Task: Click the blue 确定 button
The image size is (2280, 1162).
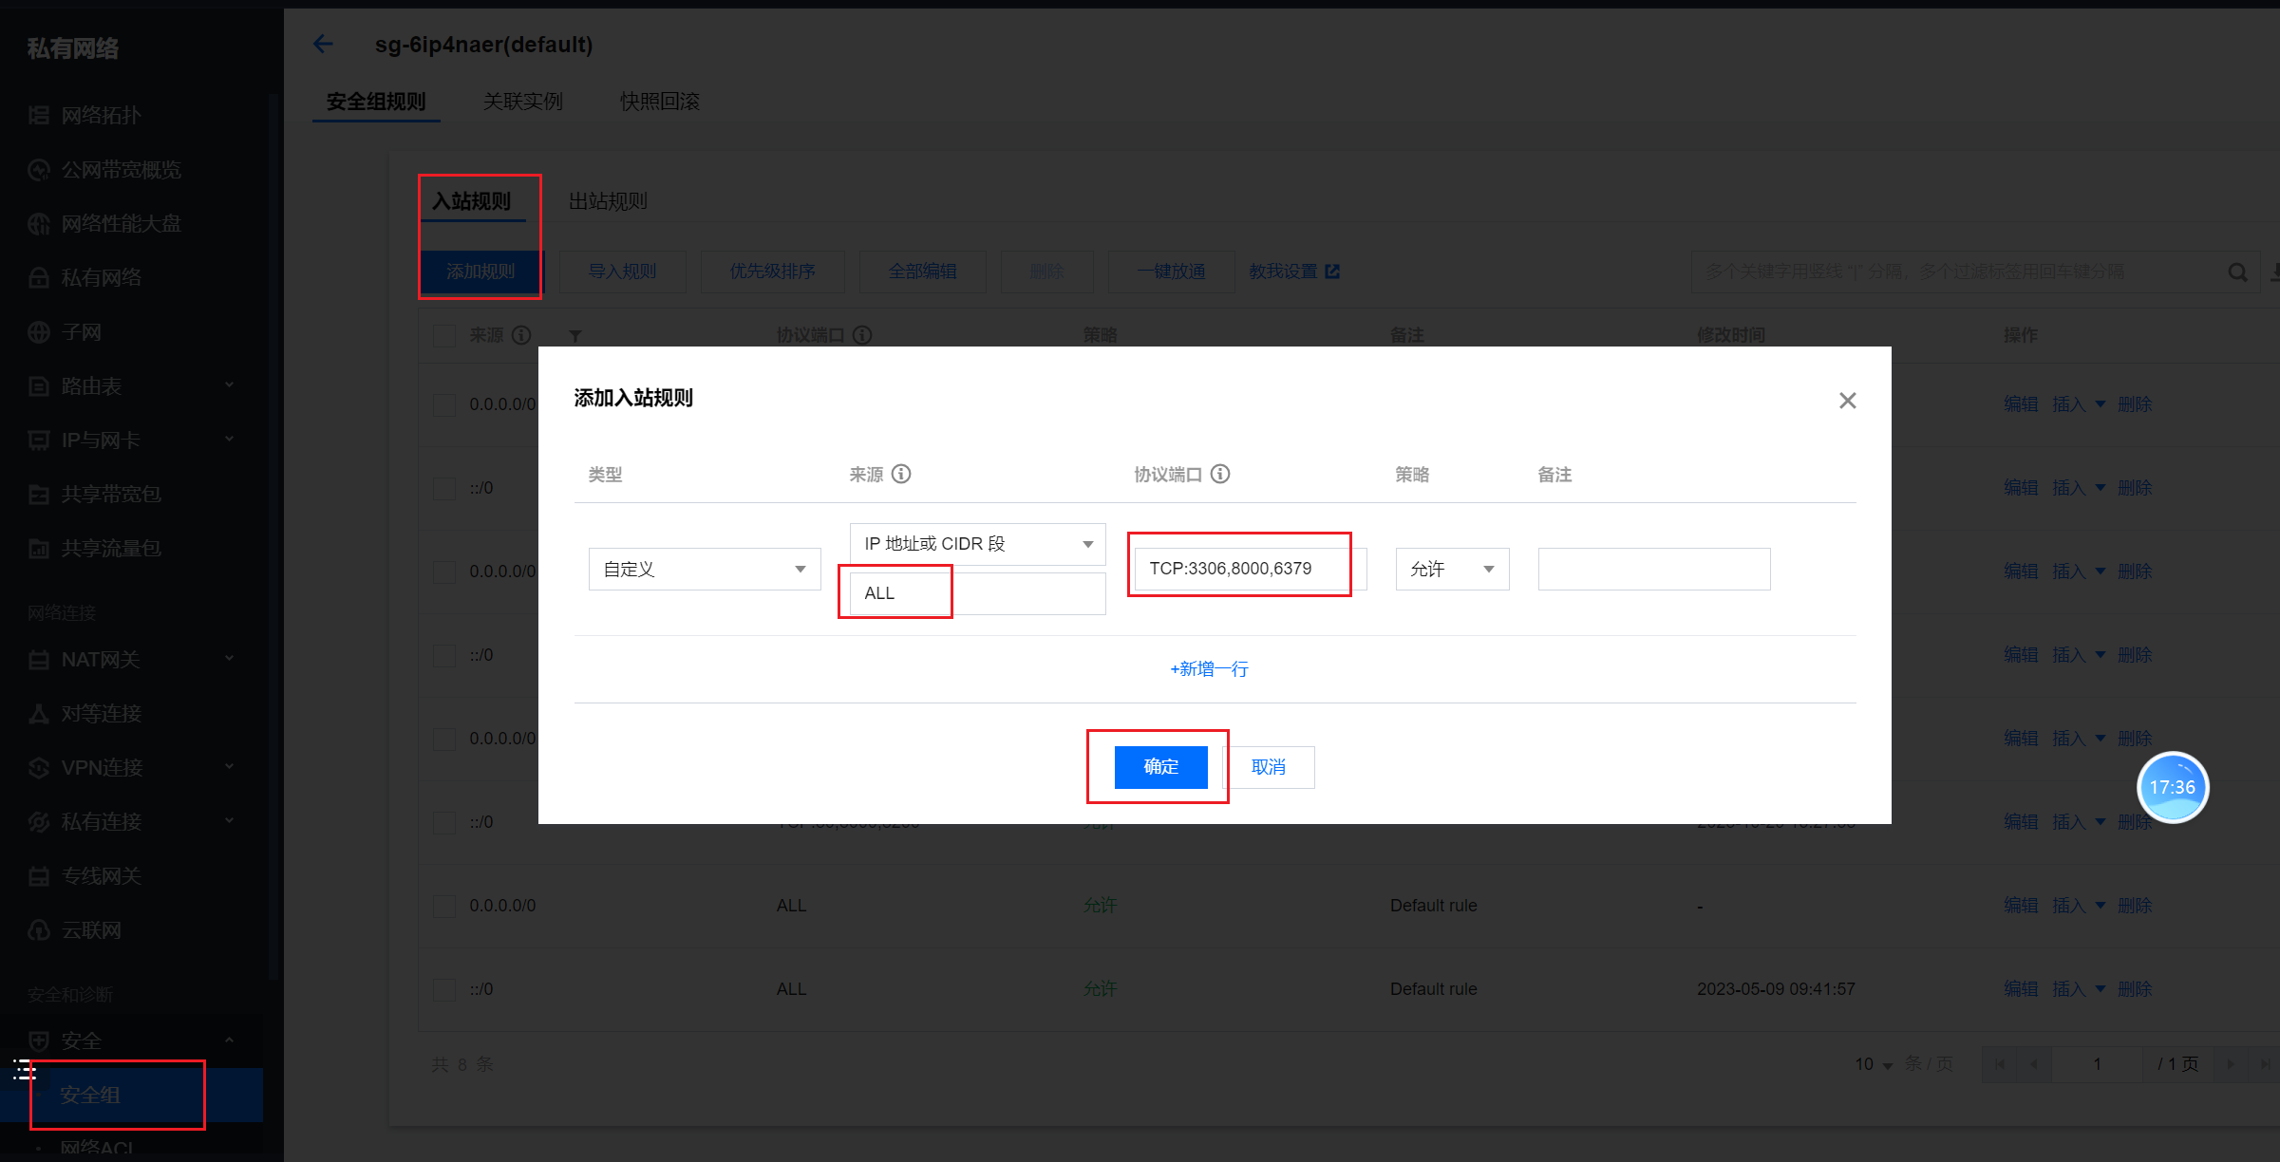Action: point(1160,766)
